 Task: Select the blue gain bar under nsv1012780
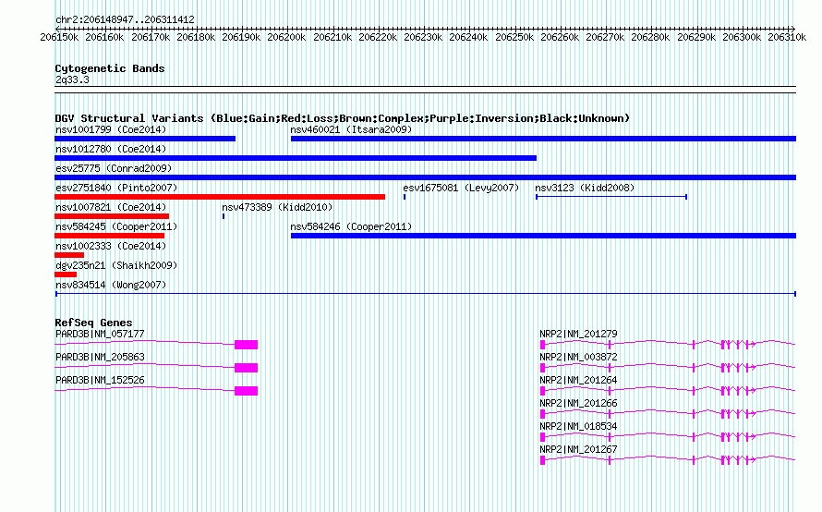(296, 158)
